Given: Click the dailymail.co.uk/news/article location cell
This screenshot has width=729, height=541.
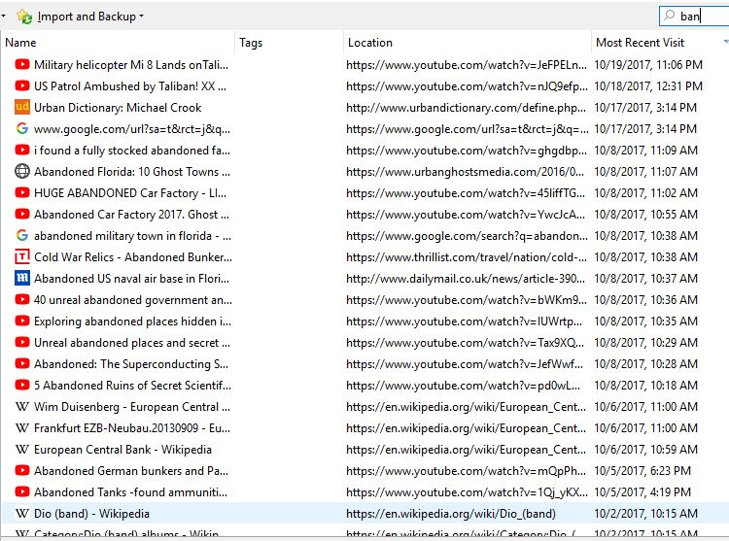Looking at the screenshot, I should click(466, 279).
